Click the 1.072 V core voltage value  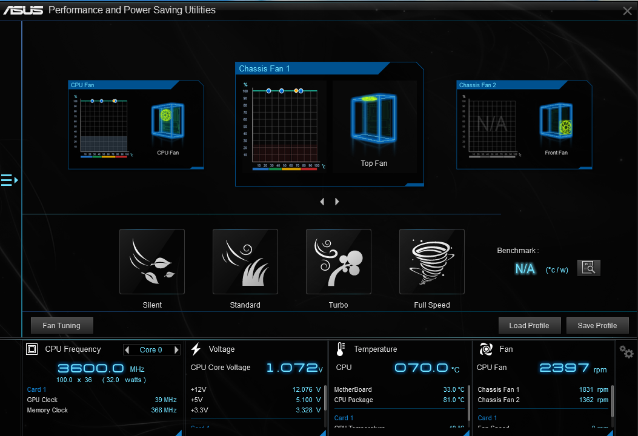294,368
